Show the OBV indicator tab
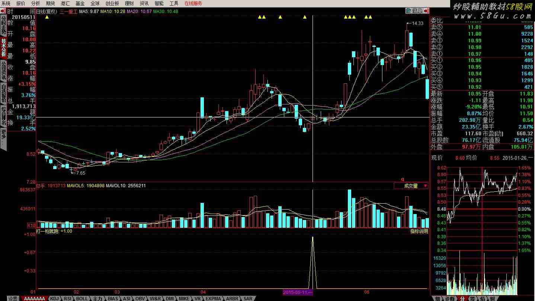The width and height of the screenshot is (535, 301). click(x=140, y=298)
